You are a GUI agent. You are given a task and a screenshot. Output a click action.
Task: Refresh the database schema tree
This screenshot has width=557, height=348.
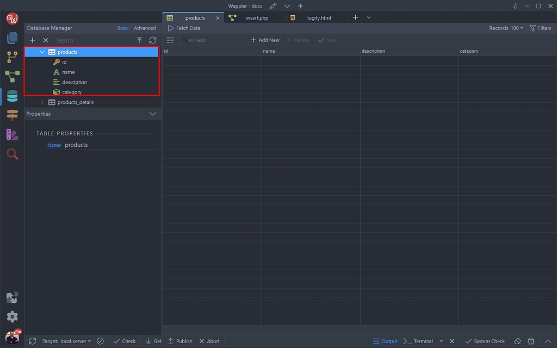[152, 40]
